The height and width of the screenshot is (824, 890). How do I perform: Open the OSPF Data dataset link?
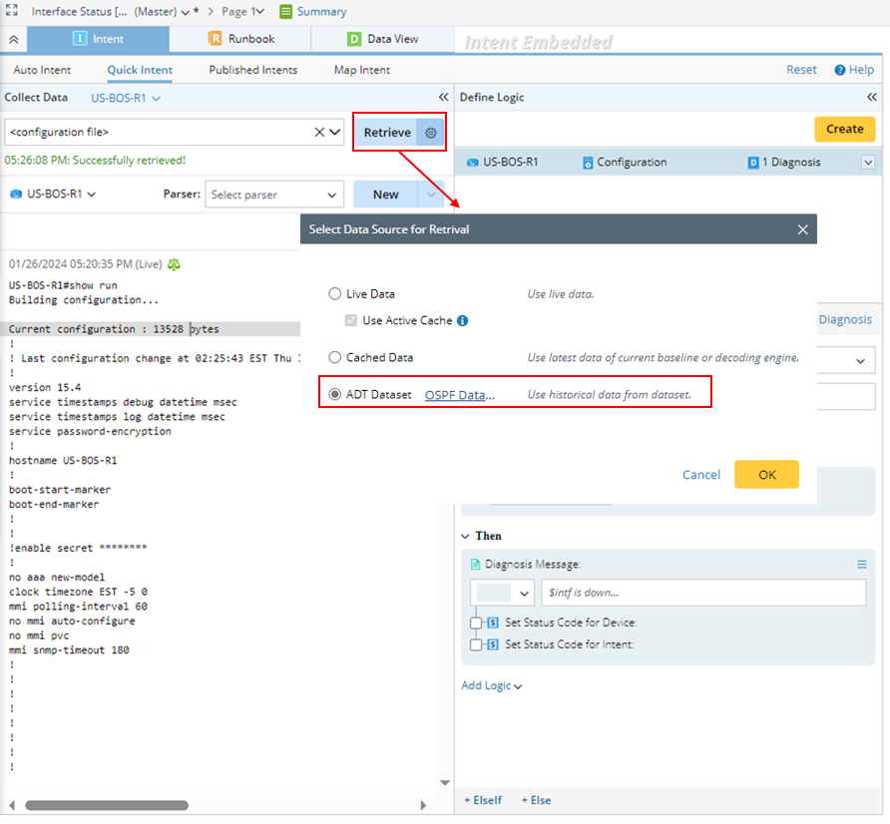click(460, 395)
